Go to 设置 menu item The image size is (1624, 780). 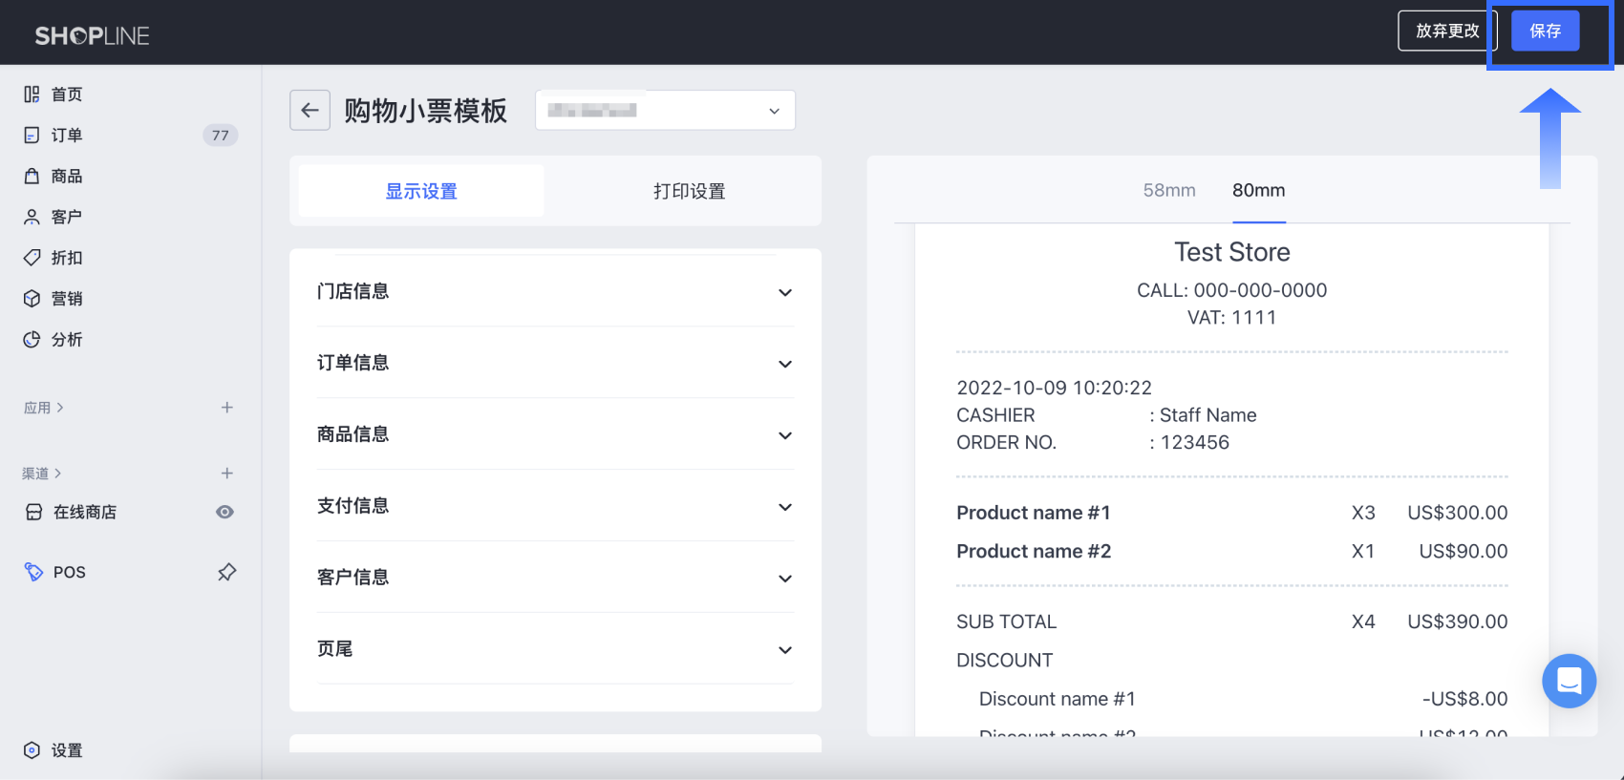click(x=67, y=750)
